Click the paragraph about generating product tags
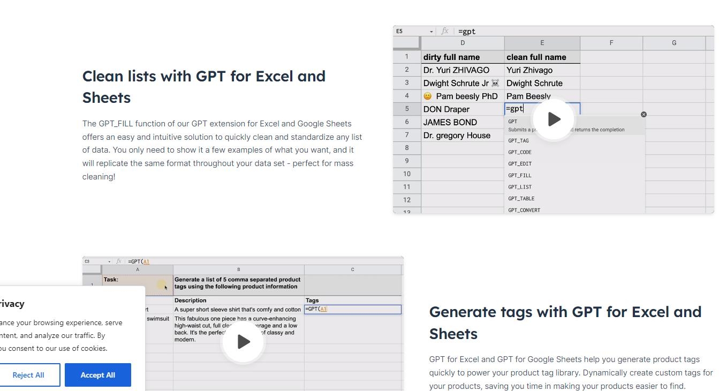 [571, 373]
